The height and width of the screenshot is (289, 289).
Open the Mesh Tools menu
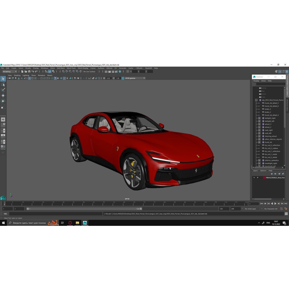click(x=71, y=68)
